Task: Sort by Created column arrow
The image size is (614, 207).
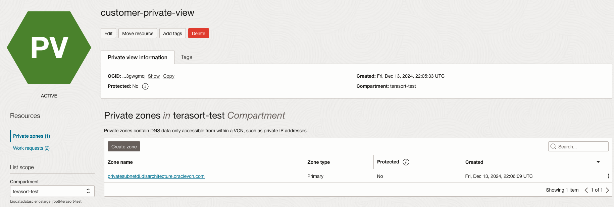Action: [598, 162]
